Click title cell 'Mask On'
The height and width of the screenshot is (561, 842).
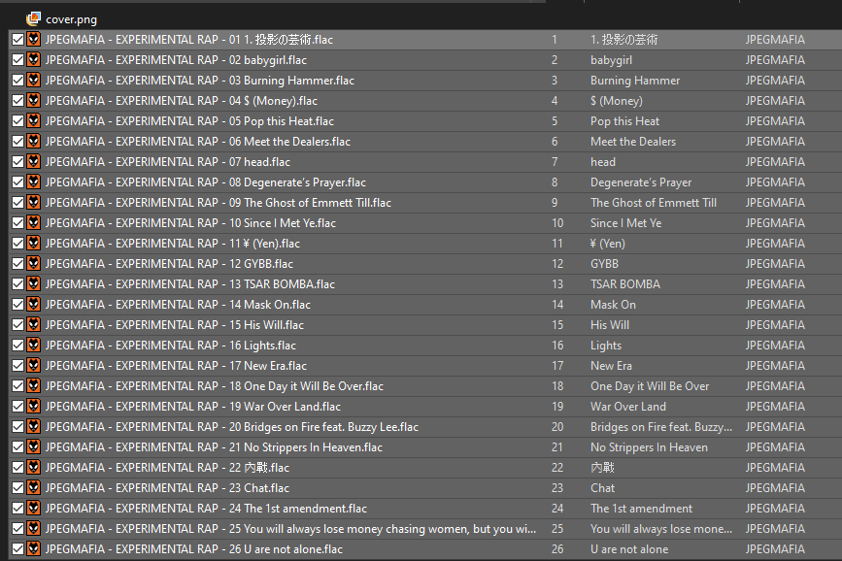613,305
